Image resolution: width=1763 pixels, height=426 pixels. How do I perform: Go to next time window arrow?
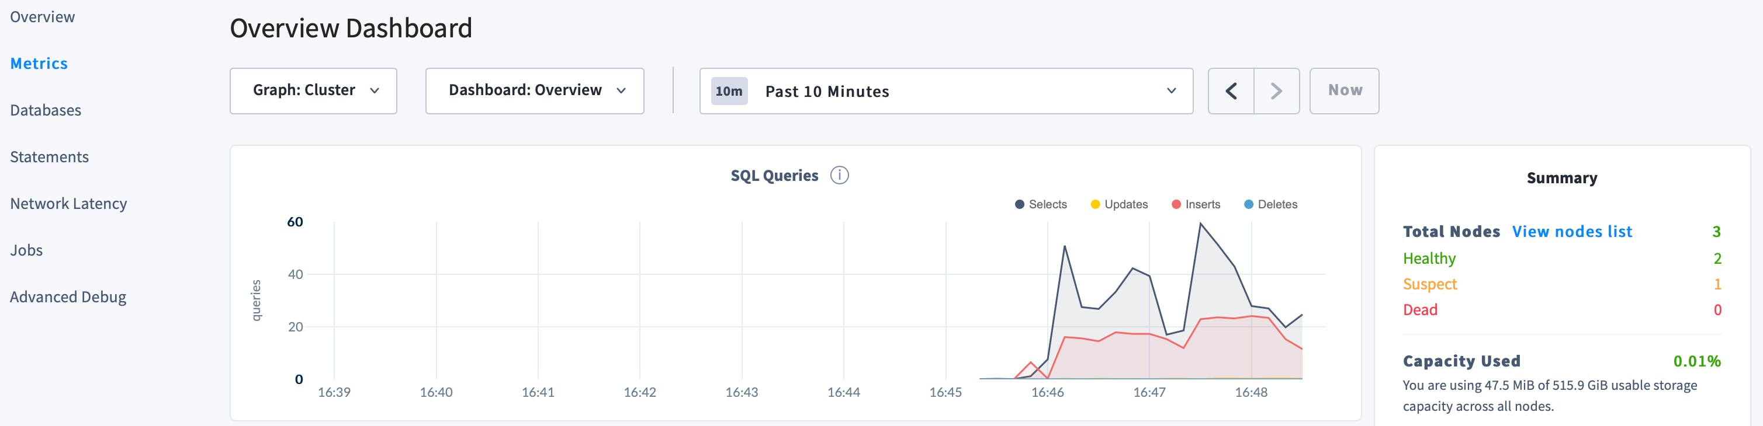[x=1276, y=91]
